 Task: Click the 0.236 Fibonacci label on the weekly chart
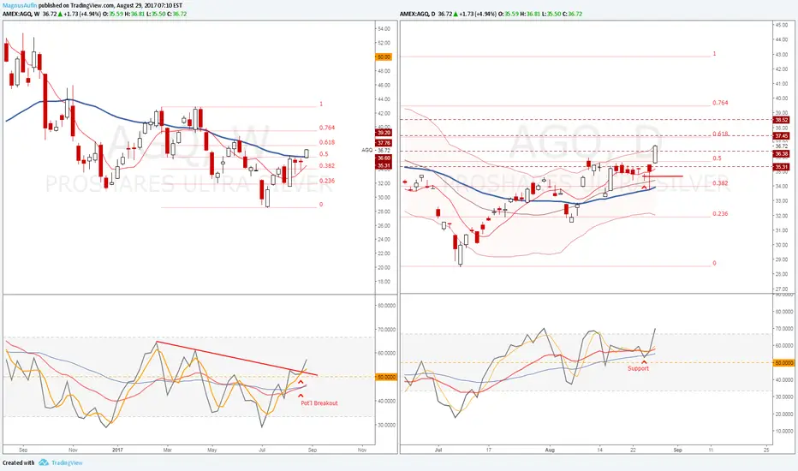[x=327, y=181]
